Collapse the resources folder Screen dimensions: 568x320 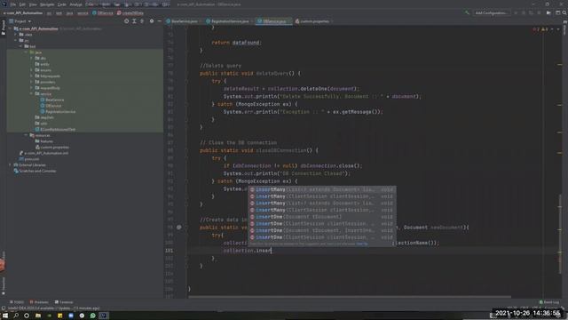[26, 135]
